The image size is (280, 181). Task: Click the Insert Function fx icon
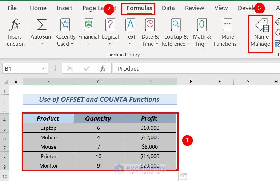tap(15, 25)
